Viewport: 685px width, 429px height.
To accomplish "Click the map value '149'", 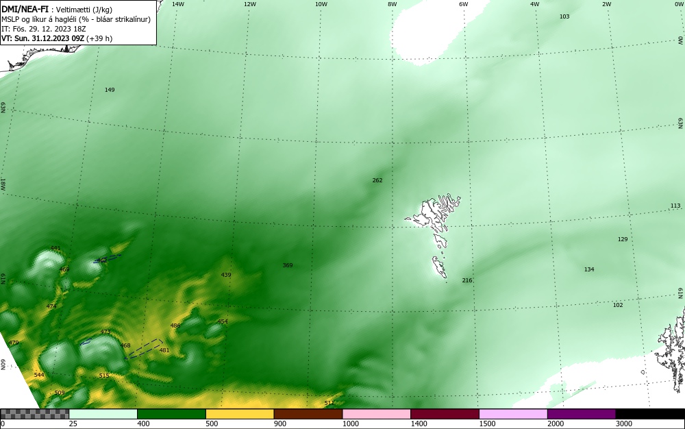I will click(110, 90).
